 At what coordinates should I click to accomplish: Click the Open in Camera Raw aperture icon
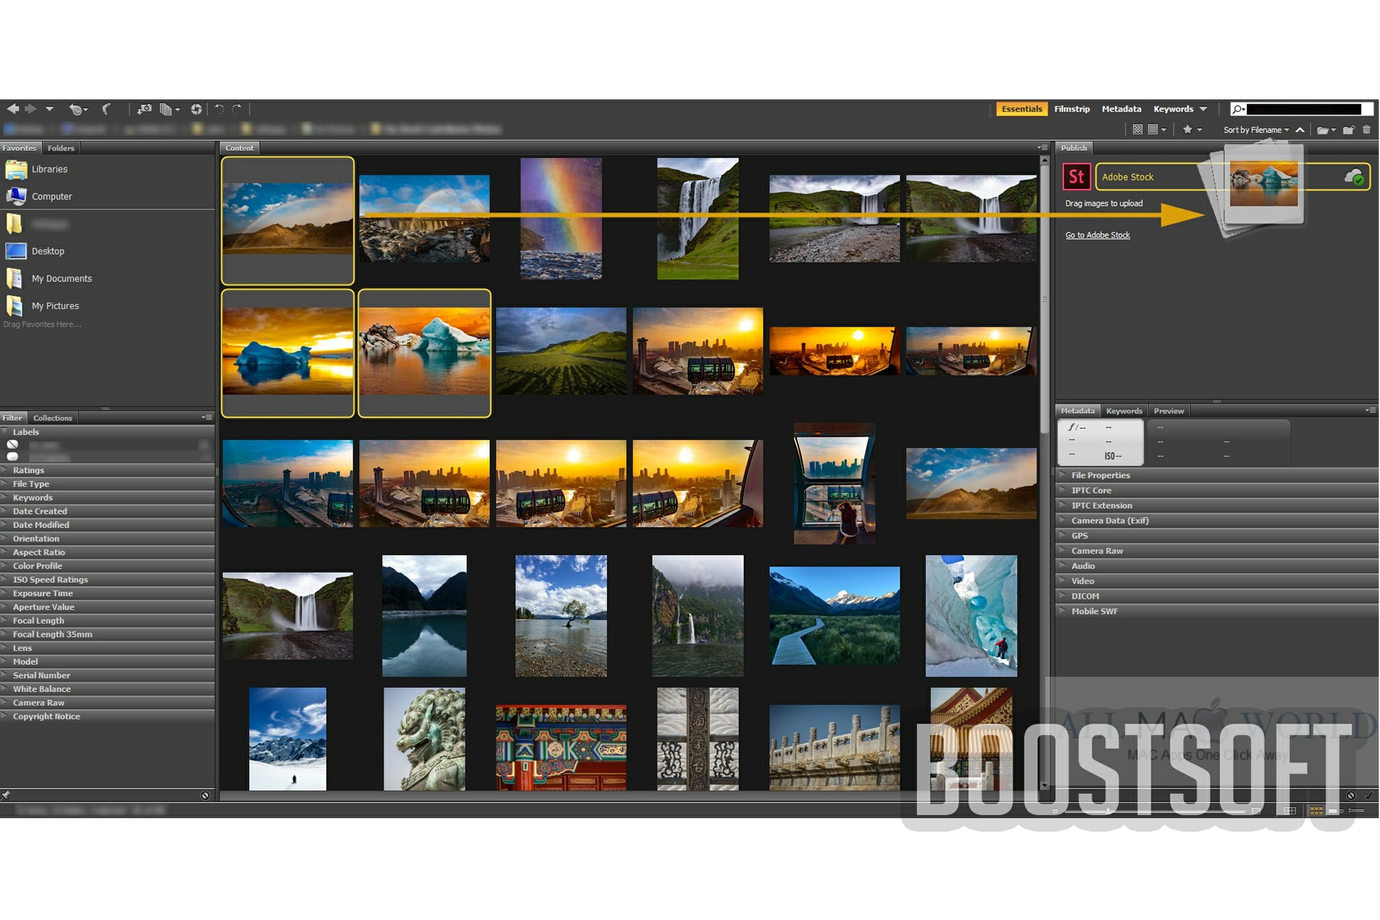196,109
